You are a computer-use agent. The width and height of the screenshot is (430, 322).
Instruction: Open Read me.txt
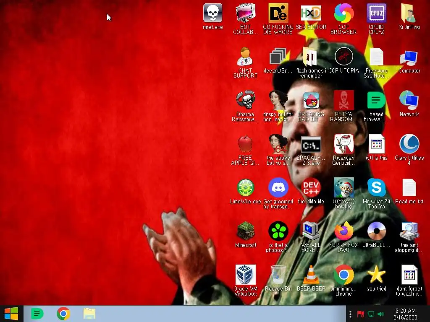point(409,187)
